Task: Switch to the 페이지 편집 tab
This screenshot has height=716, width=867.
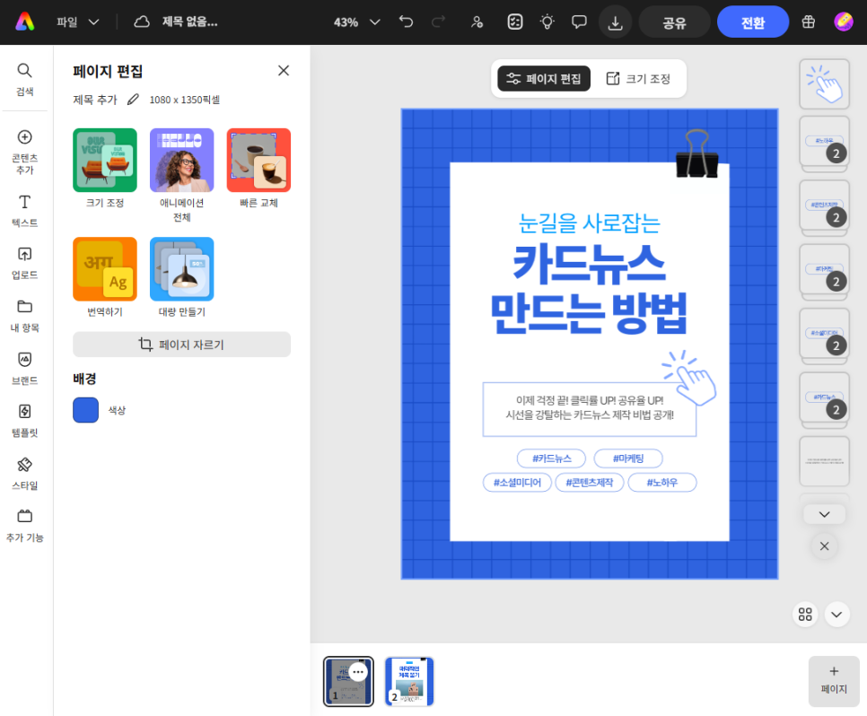Action: coord(544,79)
